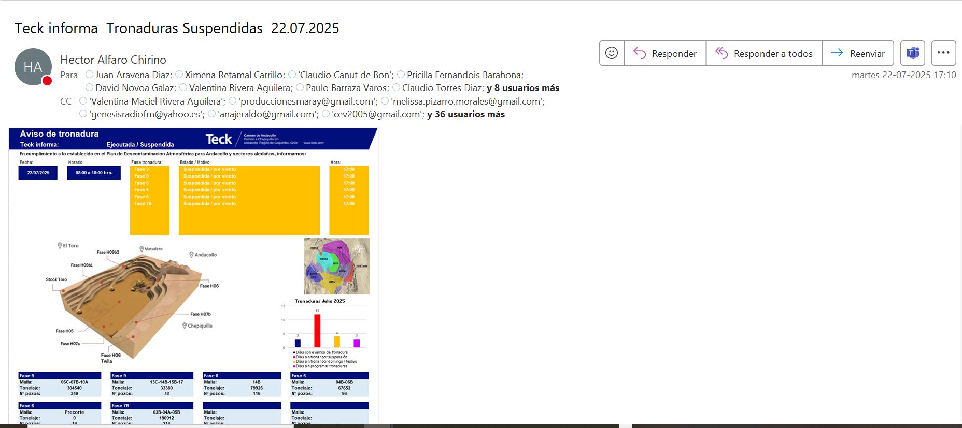
Task: Click the schedule box 08:00 a 18:00 hrs.
Action: [94, 173]
